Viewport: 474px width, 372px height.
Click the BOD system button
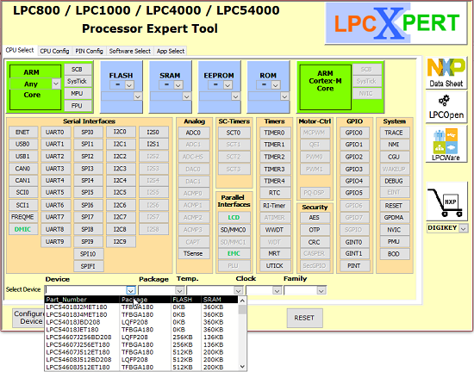coord(394,254)
